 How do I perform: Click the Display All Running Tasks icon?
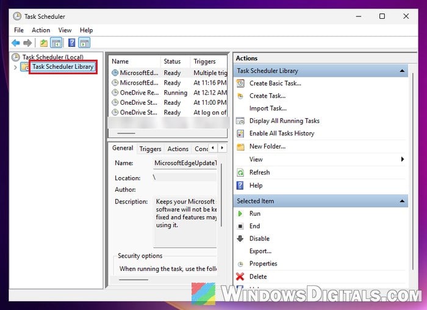pos(240,121)
